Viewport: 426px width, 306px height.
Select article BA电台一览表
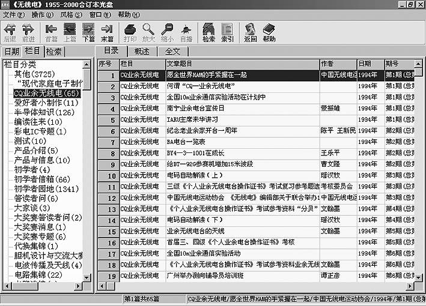click(186, 142)
